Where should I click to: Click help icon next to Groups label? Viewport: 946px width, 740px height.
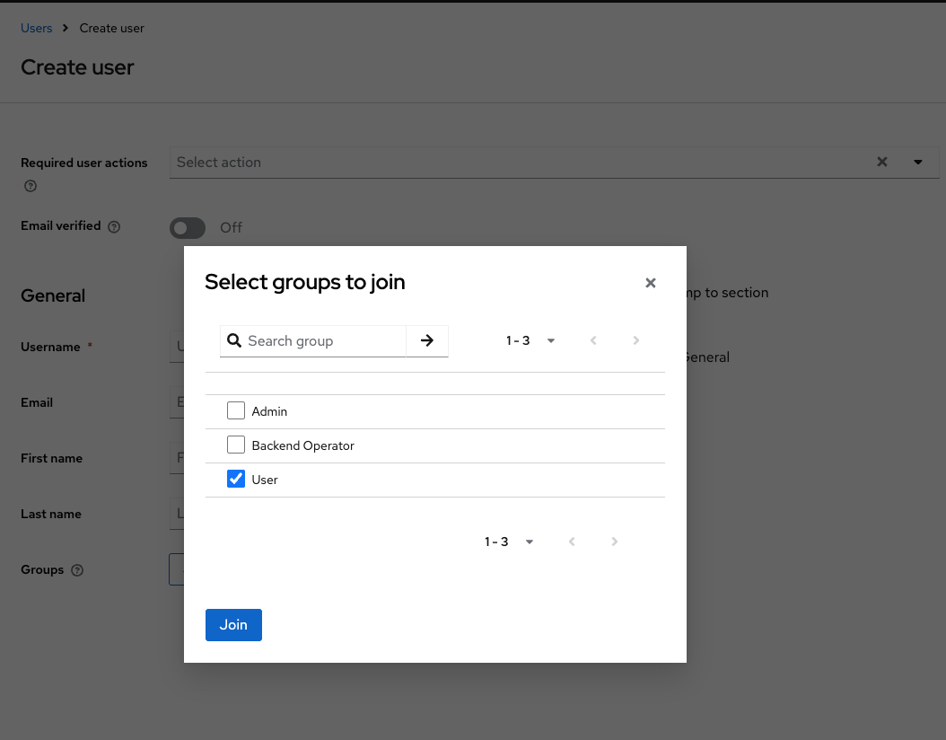click(x=77, y=570)
